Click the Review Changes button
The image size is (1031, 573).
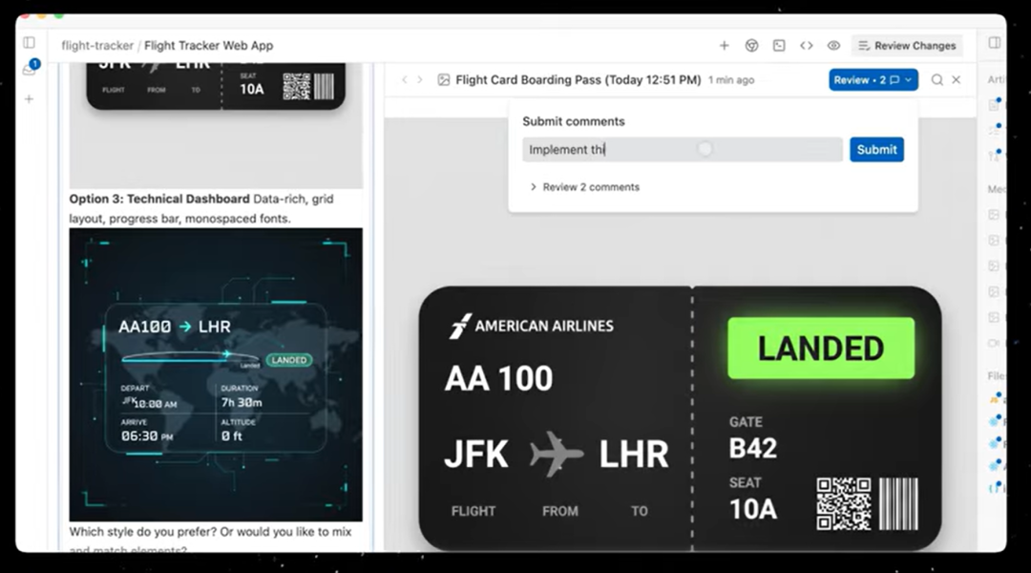pos(906,45)
